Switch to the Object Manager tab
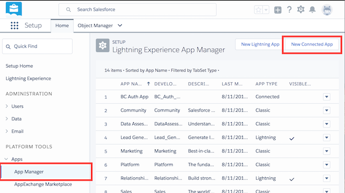Viewport: 345px width, 193px height. coord(95,26)
